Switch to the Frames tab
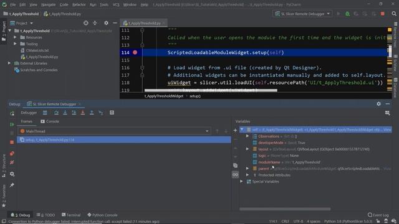 click(26, 121)
